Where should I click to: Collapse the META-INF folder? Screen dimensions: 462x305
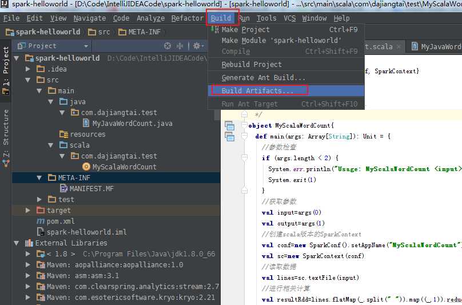pyautogui.click(x=39, y=178)
